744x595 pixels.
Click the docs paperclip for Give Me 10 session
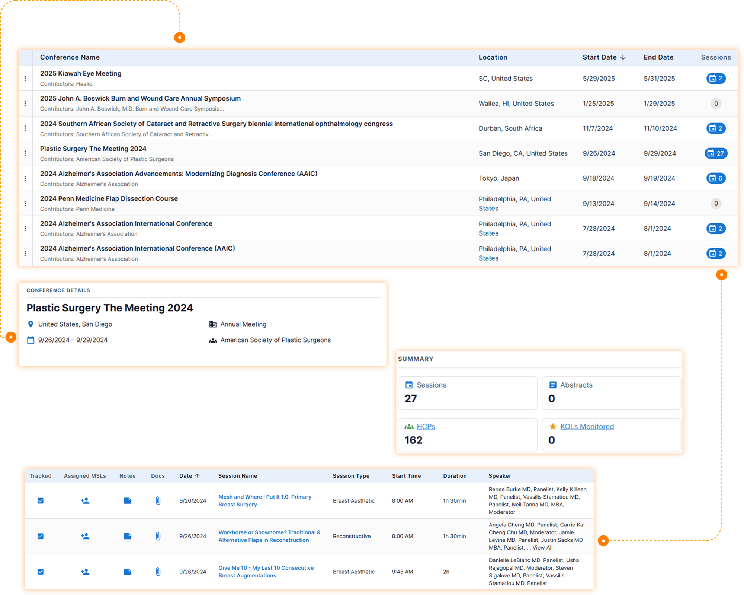click(x=158, y=572)
